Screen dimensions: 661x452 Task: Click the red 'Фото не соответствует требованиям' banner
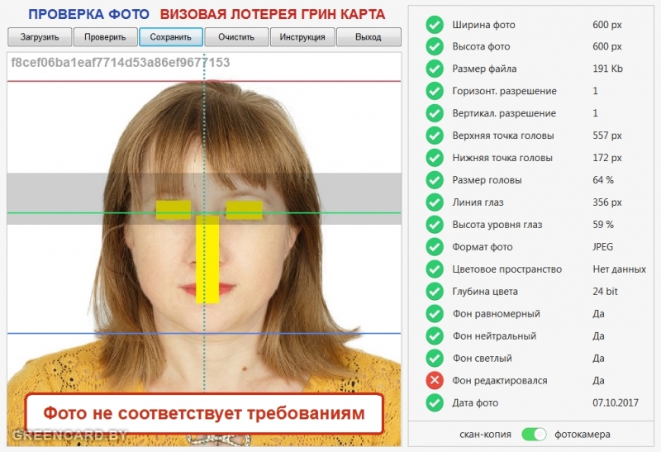(x=203, y=413)
